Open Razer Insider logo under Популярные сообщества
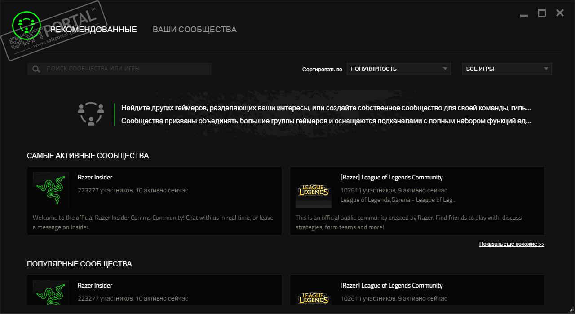 coord(51,293)
